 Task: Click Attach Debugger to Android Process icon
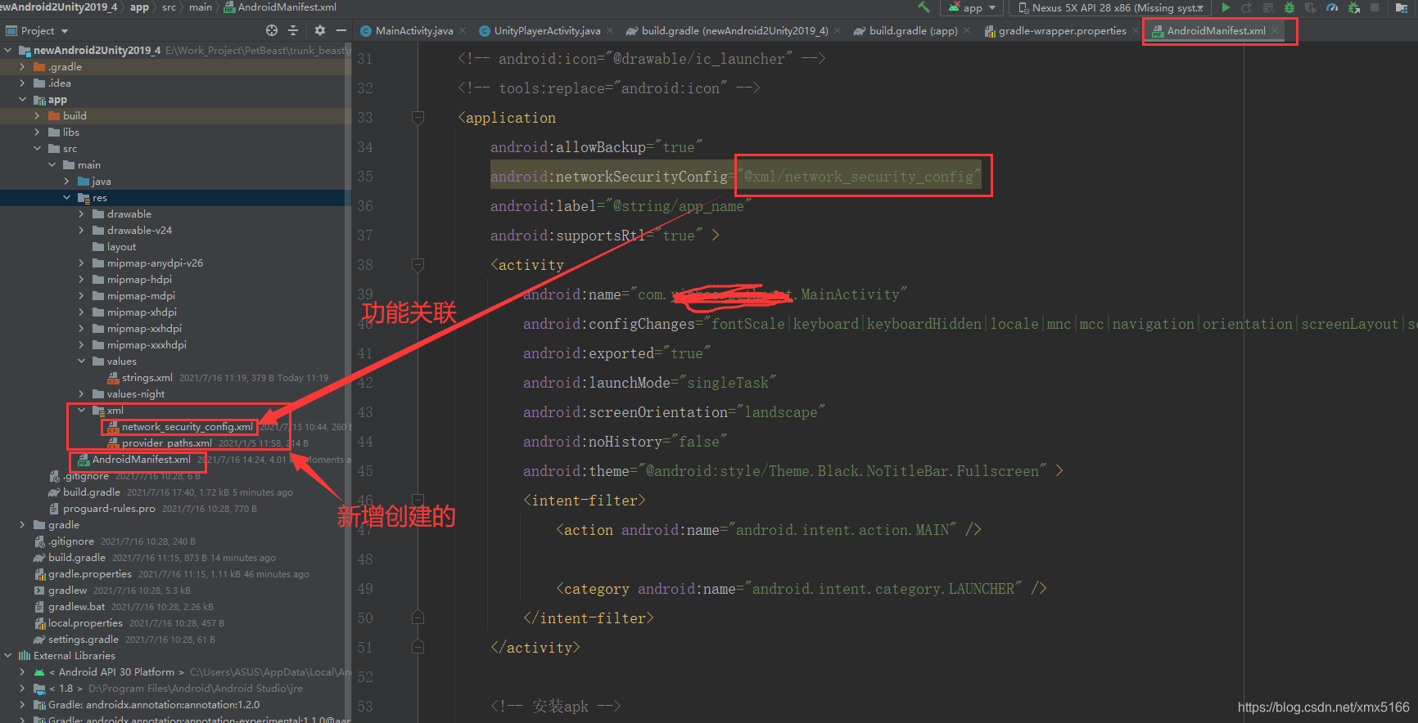1353,7
